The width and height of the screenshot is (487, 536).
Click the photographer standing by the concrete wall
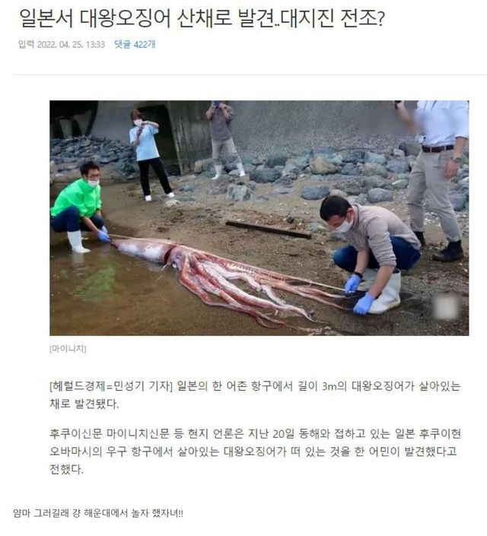[x=223, y=139]
